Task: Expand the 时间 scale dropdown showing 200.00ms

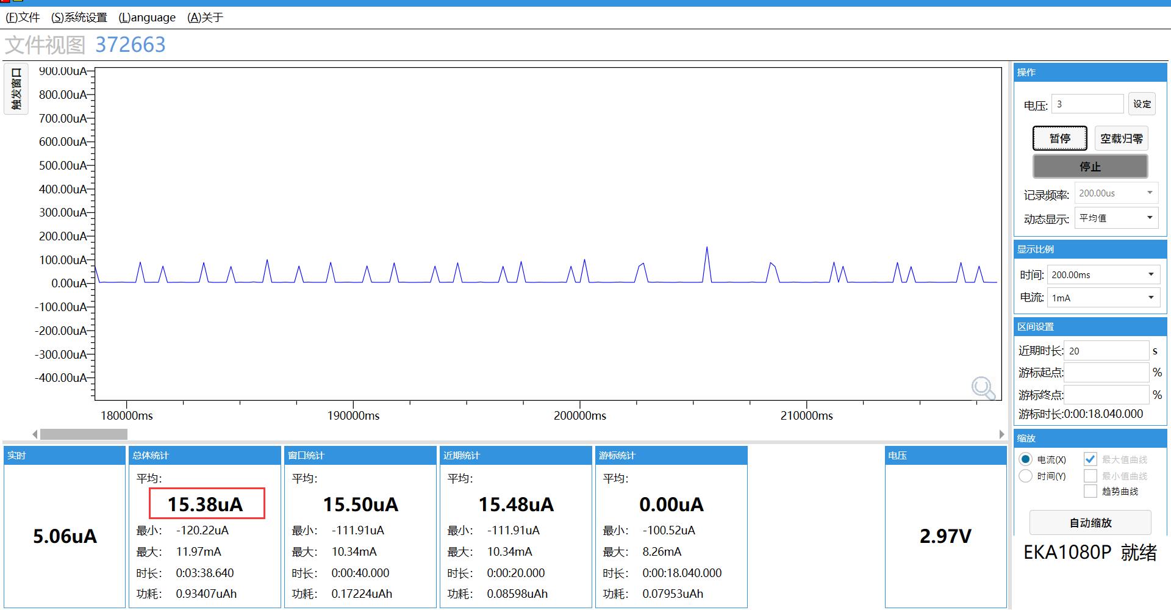Action: pyautogui.click(x=1102, y=274)
